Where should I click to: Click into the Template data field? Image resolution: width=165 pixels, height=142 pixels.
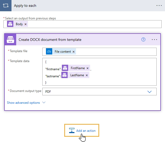pos(99,72)
